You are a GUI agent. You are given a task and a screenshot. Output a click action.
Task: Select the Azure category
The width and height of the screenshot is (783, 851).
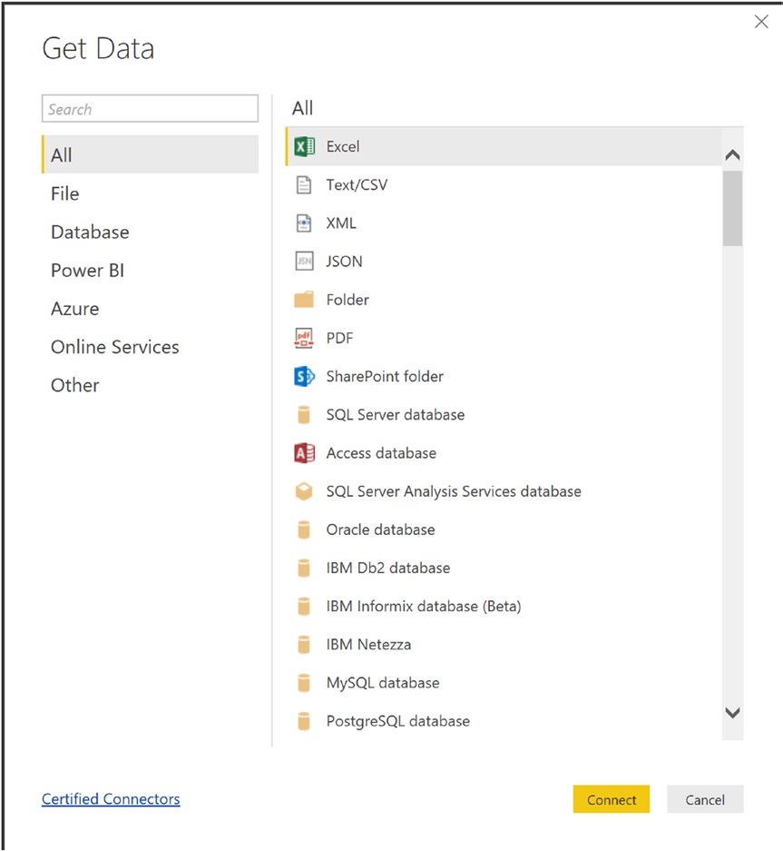click(151, 309)
